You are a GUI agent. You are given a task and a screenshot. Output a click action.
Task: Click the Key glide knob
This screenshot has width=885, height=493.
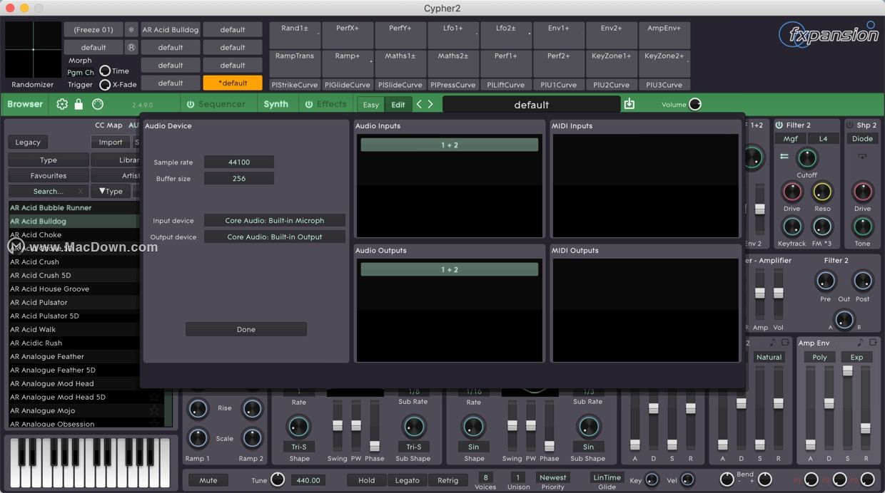[x=652, y=479]
